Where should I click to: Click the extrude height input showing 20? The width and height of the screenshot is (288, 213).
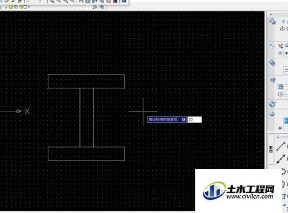coord(195,119)
